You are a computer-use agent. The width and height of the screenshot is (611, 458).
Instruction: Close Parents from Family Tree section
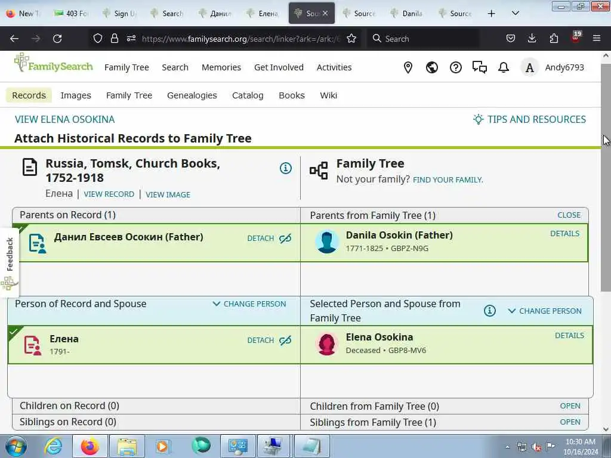tap(569, 215)
